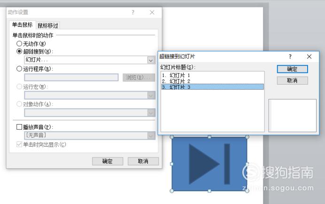
Task: Select the 对象动作 radio button
Action: click(19, 104)
